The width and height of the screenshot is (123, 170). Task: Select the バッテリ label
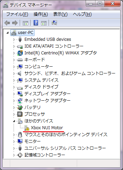click(32, 107)
